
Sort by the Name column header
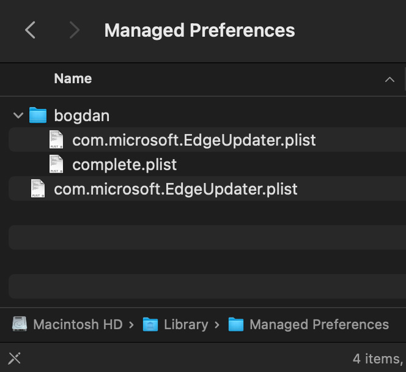73,78
